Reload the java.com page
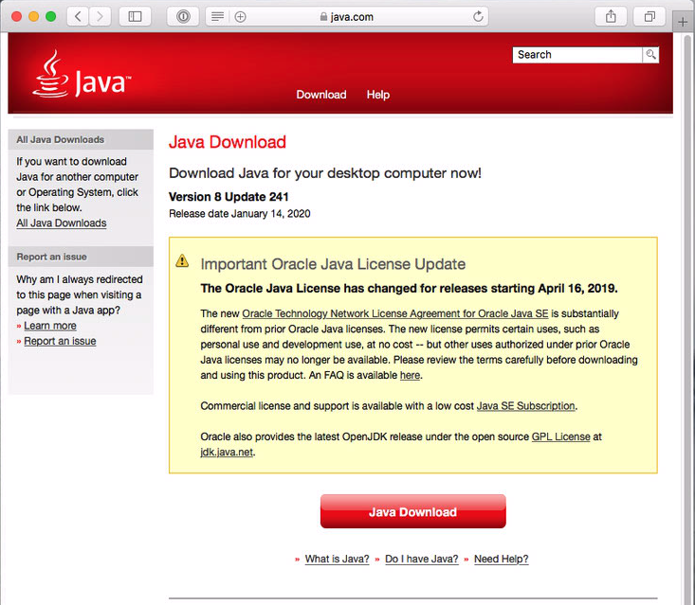The image size is (695, 605). (478, 16)
